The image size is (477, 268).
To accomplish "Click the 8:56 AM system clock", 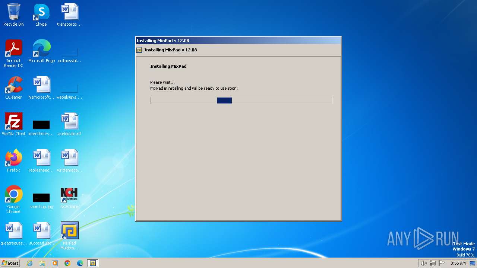I will pyautogui.click(x=458, y=263).
